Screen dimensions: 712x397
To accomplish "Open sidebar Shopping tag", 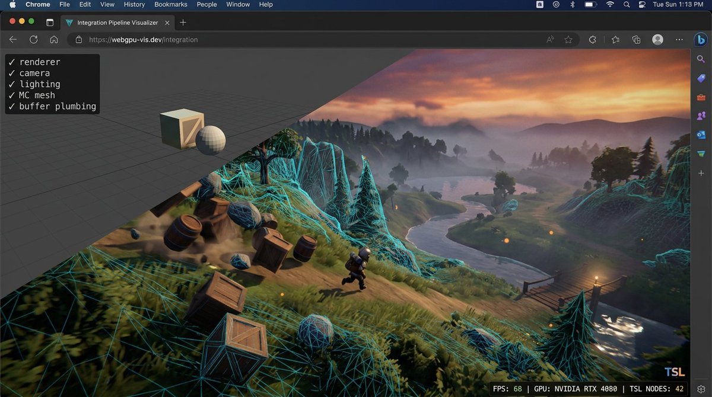I will pos(701,78).
